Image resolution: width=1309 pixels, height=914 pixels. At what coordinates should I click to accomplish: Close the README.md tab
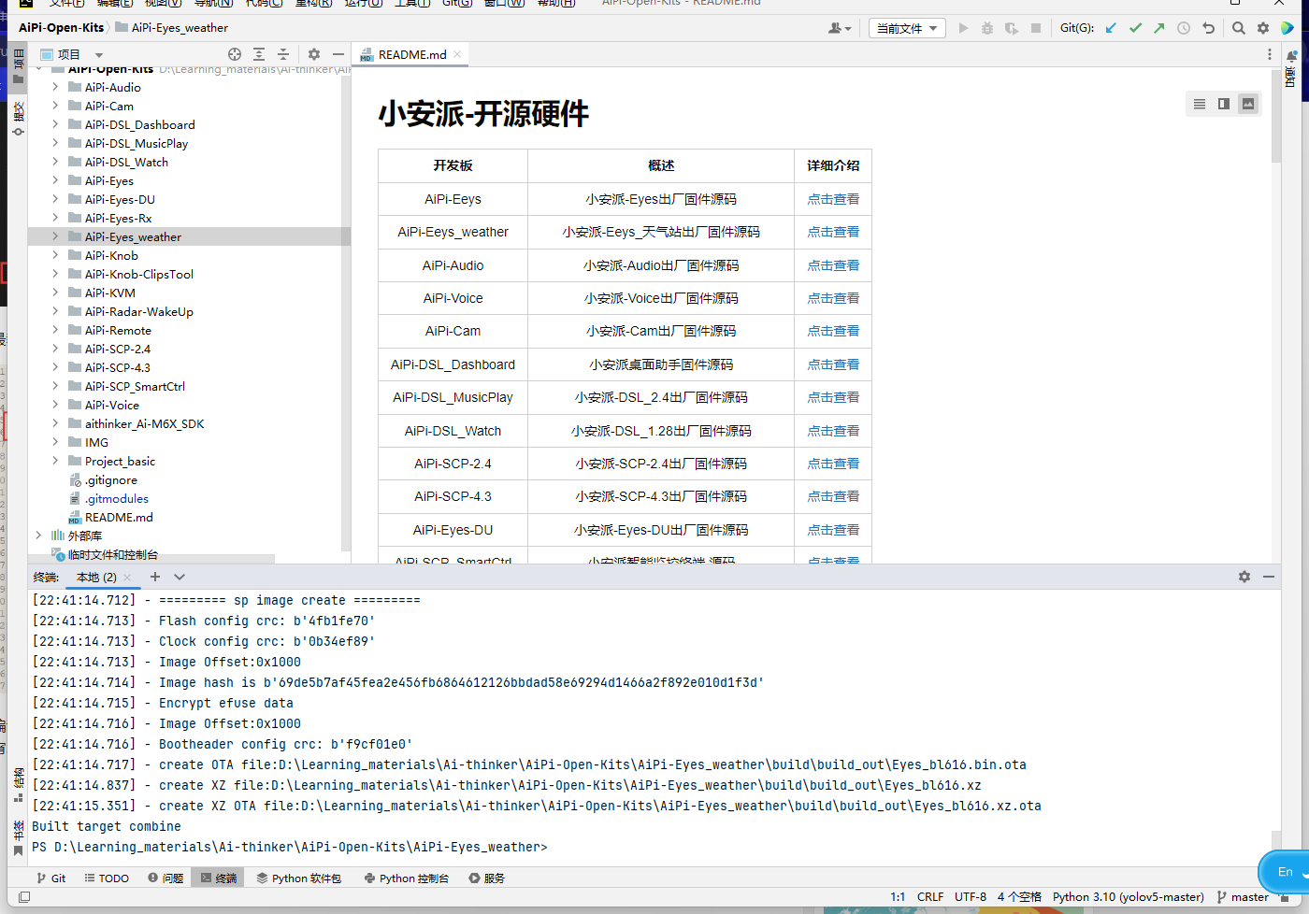pos(457,54)
